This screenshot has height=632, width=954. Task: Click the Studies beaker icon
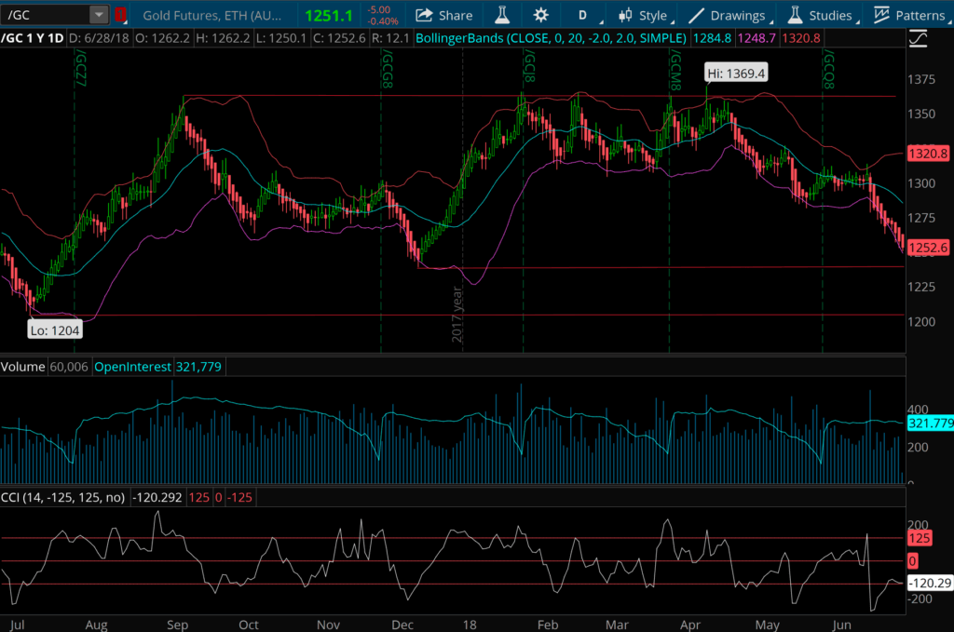797,15
